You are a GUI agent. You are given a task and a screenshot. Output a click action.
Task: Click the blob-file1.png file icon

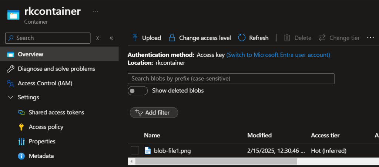pyautogui.click(x=148, y=150)
